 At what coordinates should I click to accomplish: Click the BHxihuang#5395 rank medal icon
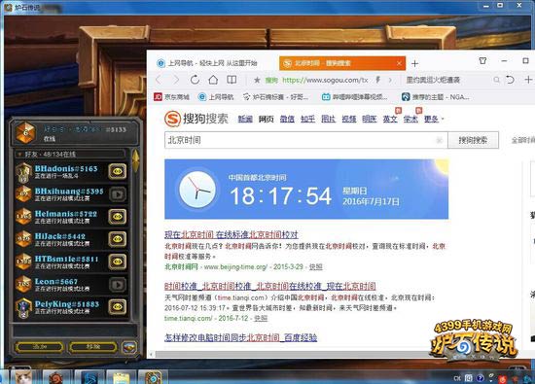tap(23, 193)
